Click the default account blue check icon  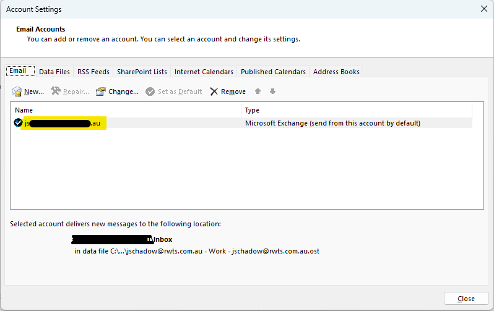18,123
